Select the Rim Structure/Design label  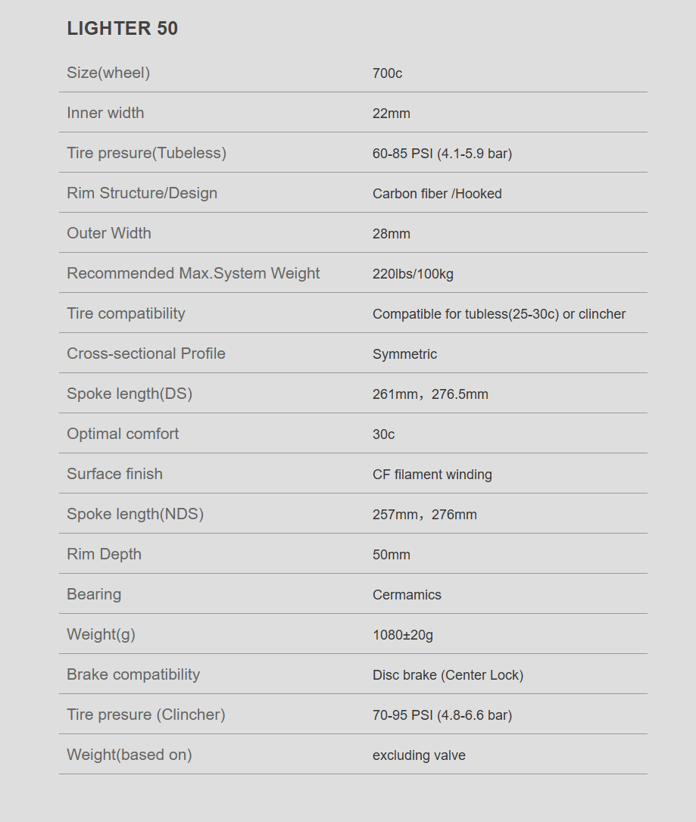(142, 194)
